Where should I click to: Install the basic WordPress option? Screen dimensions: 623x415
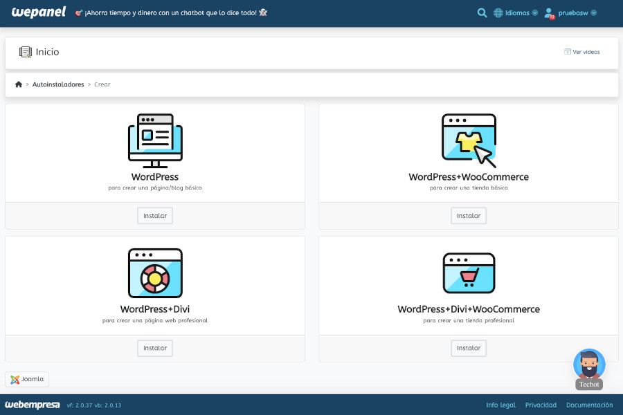point(155,216)
